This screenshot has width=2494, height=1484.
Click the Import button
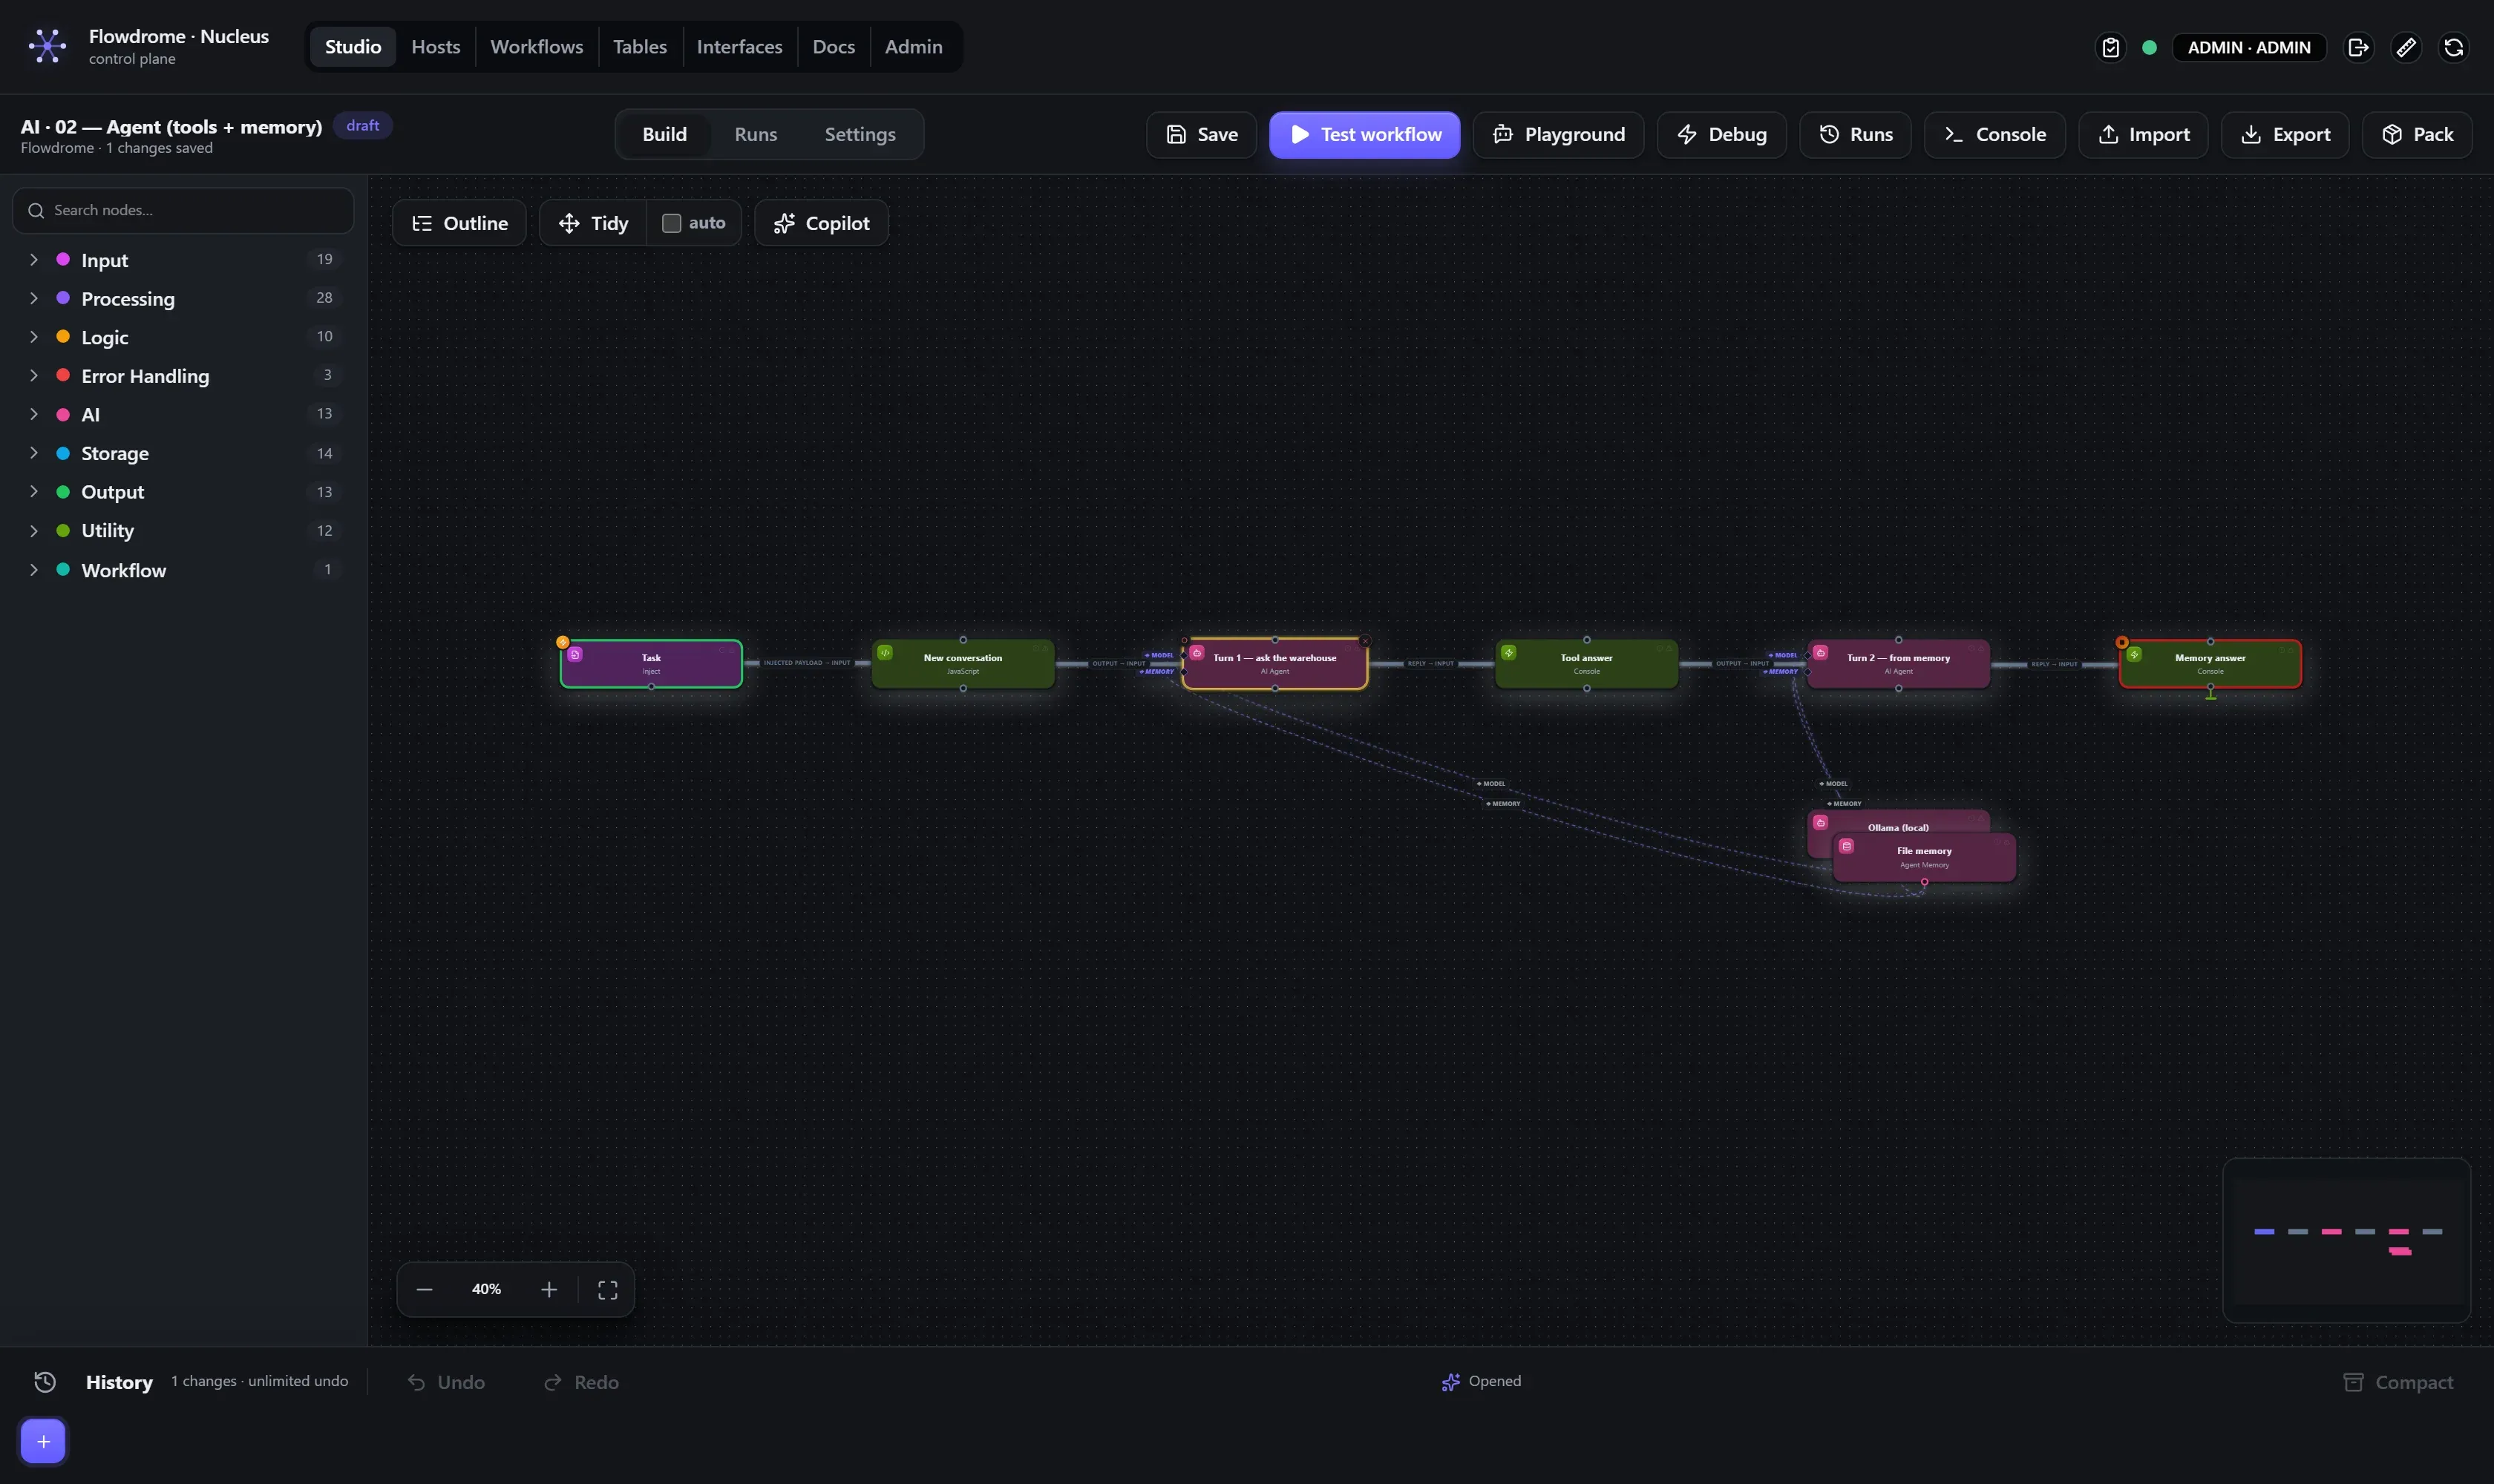(2143, 135)
